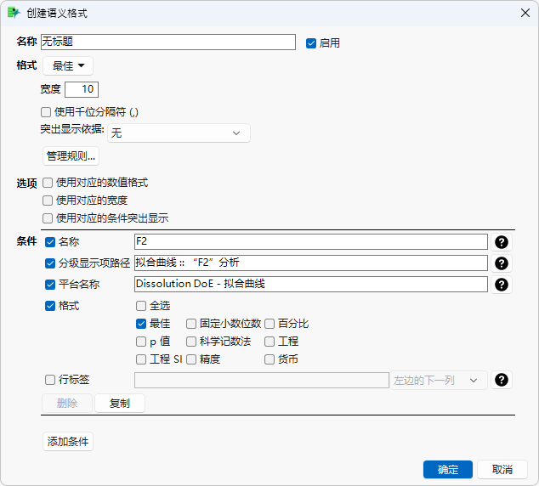539x486 pixels.
Task: Check 精度 format
Action: click(x=191, y=359)
